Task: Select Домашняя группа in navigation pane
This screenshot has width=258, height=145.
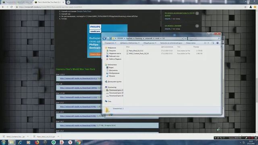Action: tap(114, 81)
